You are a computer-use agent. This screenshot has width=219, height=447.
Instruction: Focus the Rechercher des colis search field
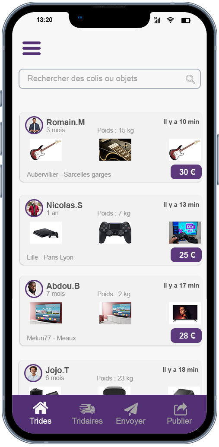coord(110,79)
